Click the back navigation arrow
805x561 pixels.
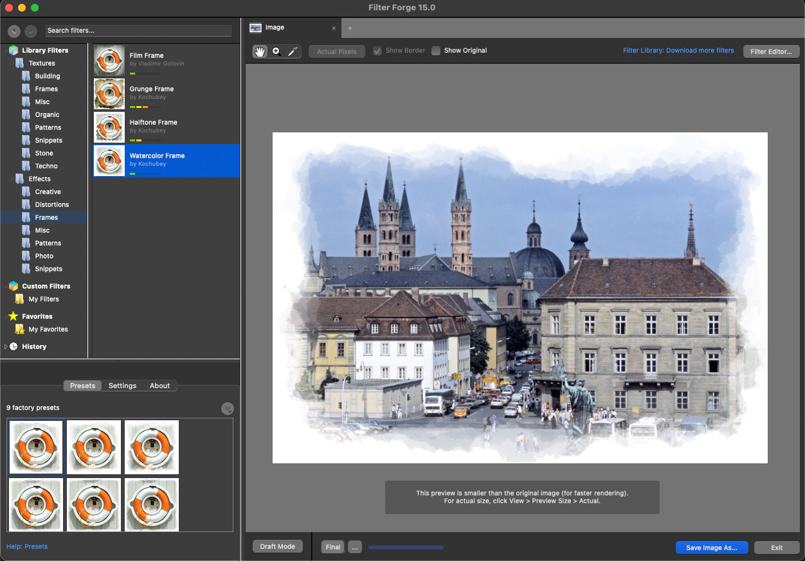tap(14, 31)
